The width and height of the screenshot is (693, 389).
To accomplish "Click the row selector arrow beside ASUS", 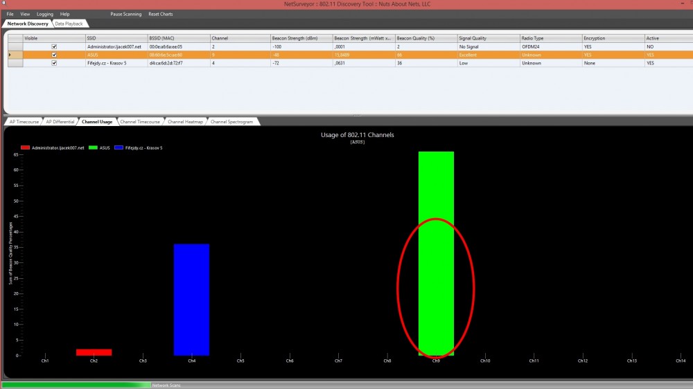I will (x=10, y=55).
